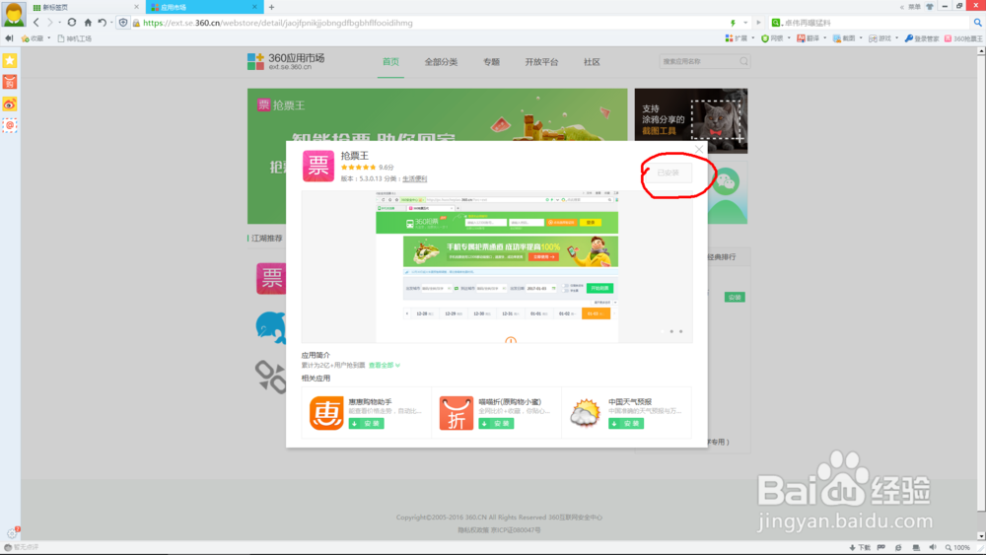Viewport: 986px width, 555px height.
Task: Close the 新标签页 tab
Action: tap(136, 7)
